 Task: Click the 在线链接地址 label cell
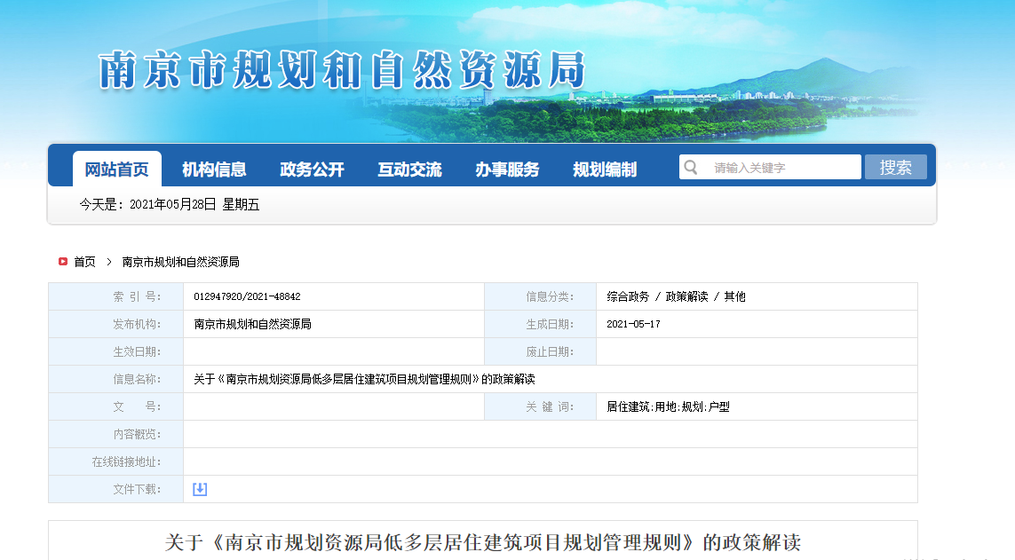[115, 461]
